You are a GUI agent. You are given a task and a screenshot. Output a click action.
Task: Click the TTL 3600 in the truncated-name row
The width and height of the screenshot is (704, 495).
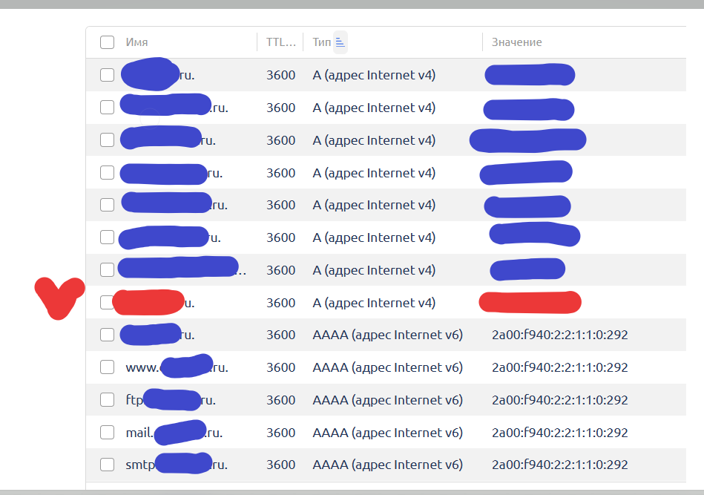pyautogui.click(x=280, y=270)
